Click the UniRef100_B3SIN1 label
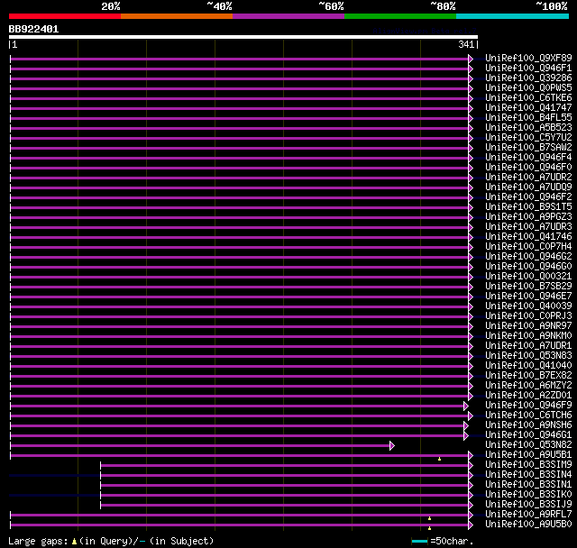The height and width of the screenshot is (548, 577). (528, 485)
